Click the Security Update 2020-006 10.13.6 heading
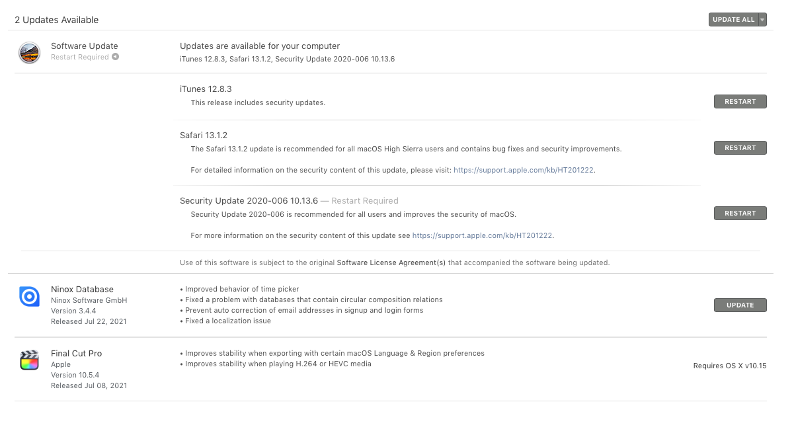Screen dimensions: 792x439 pyautogui.click(x=249, y=201)
